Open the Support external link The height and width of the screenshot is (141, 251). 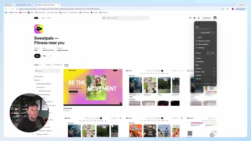(205, 75)
